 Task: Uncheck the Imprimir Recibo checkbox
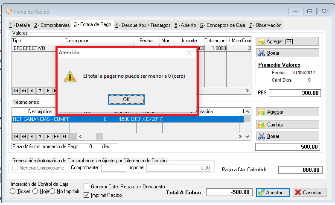pyautogui.click(x=87, y=195)
